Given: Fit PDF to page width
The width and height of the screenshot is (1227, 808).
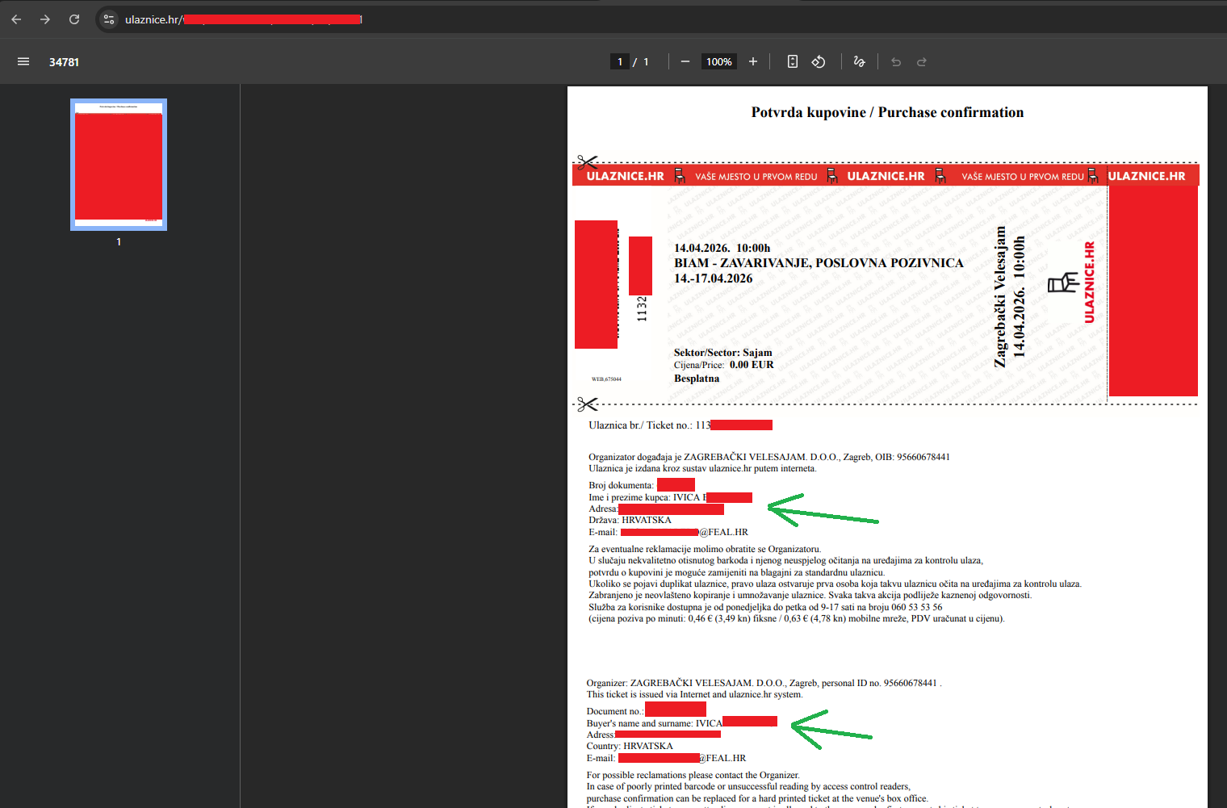Looking at the screenshot, I should pyautogui.click(x=793, y=61).
